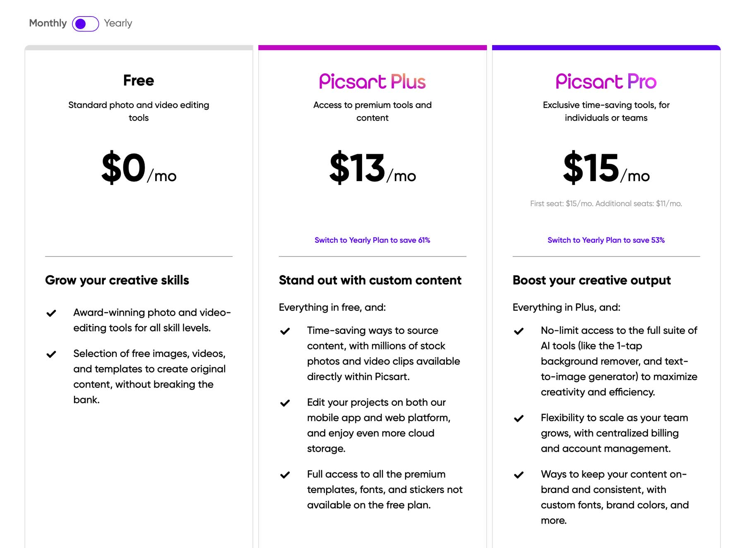Click the additional seats pricing note under Picsart Pro
Screen dimensions: 745x548
[x=606, y=203]
